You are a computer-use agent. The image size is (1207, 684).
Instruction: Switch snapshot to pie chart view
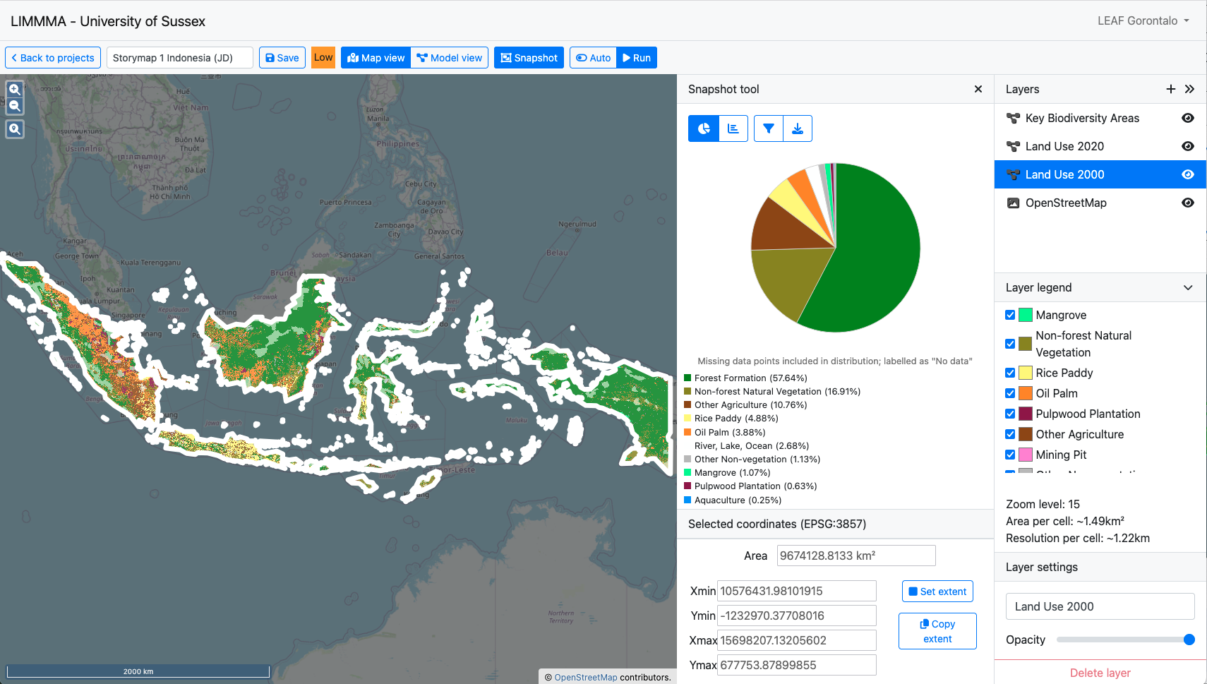coord(704,128)
